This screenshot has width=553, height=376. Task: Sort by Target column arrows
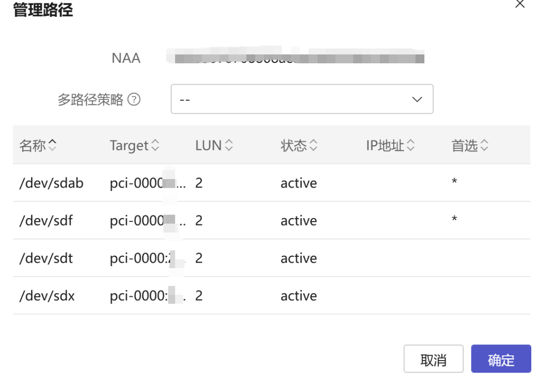pyautogui.click(x=155, y=145)
